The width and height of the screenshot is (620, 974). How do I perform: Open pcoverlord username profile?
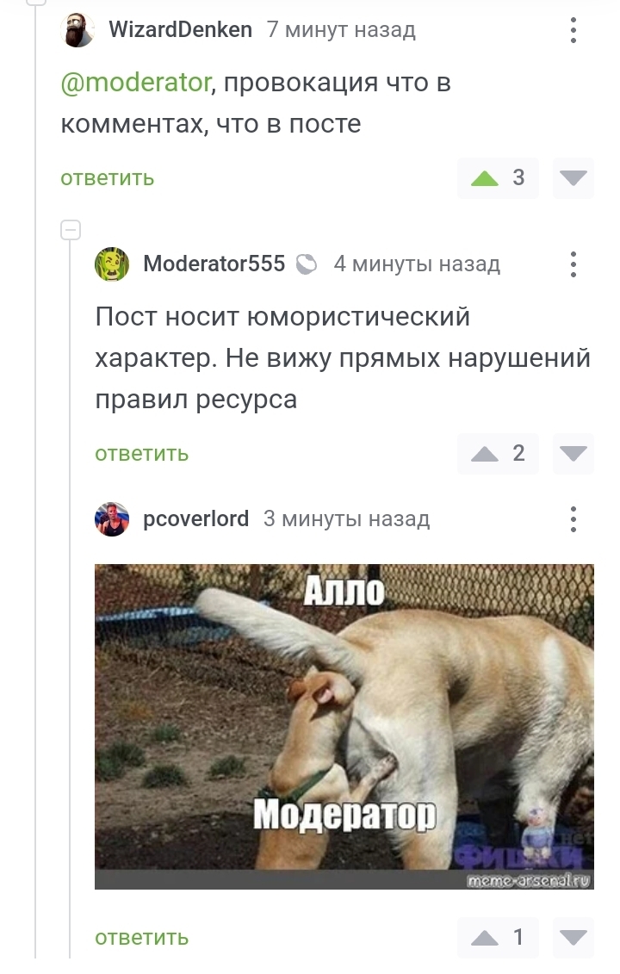point(195,518)
